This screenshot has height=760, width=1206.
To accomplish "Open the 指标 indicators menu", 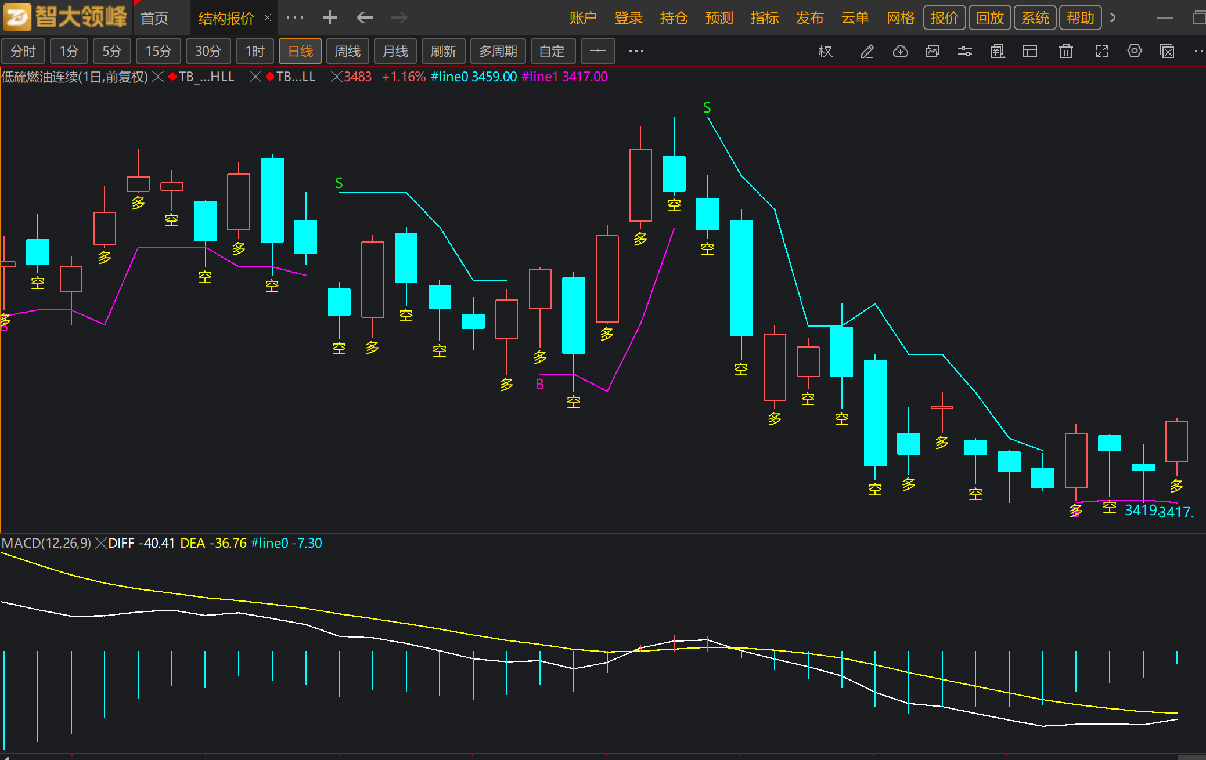I will (x=764, y=18).
